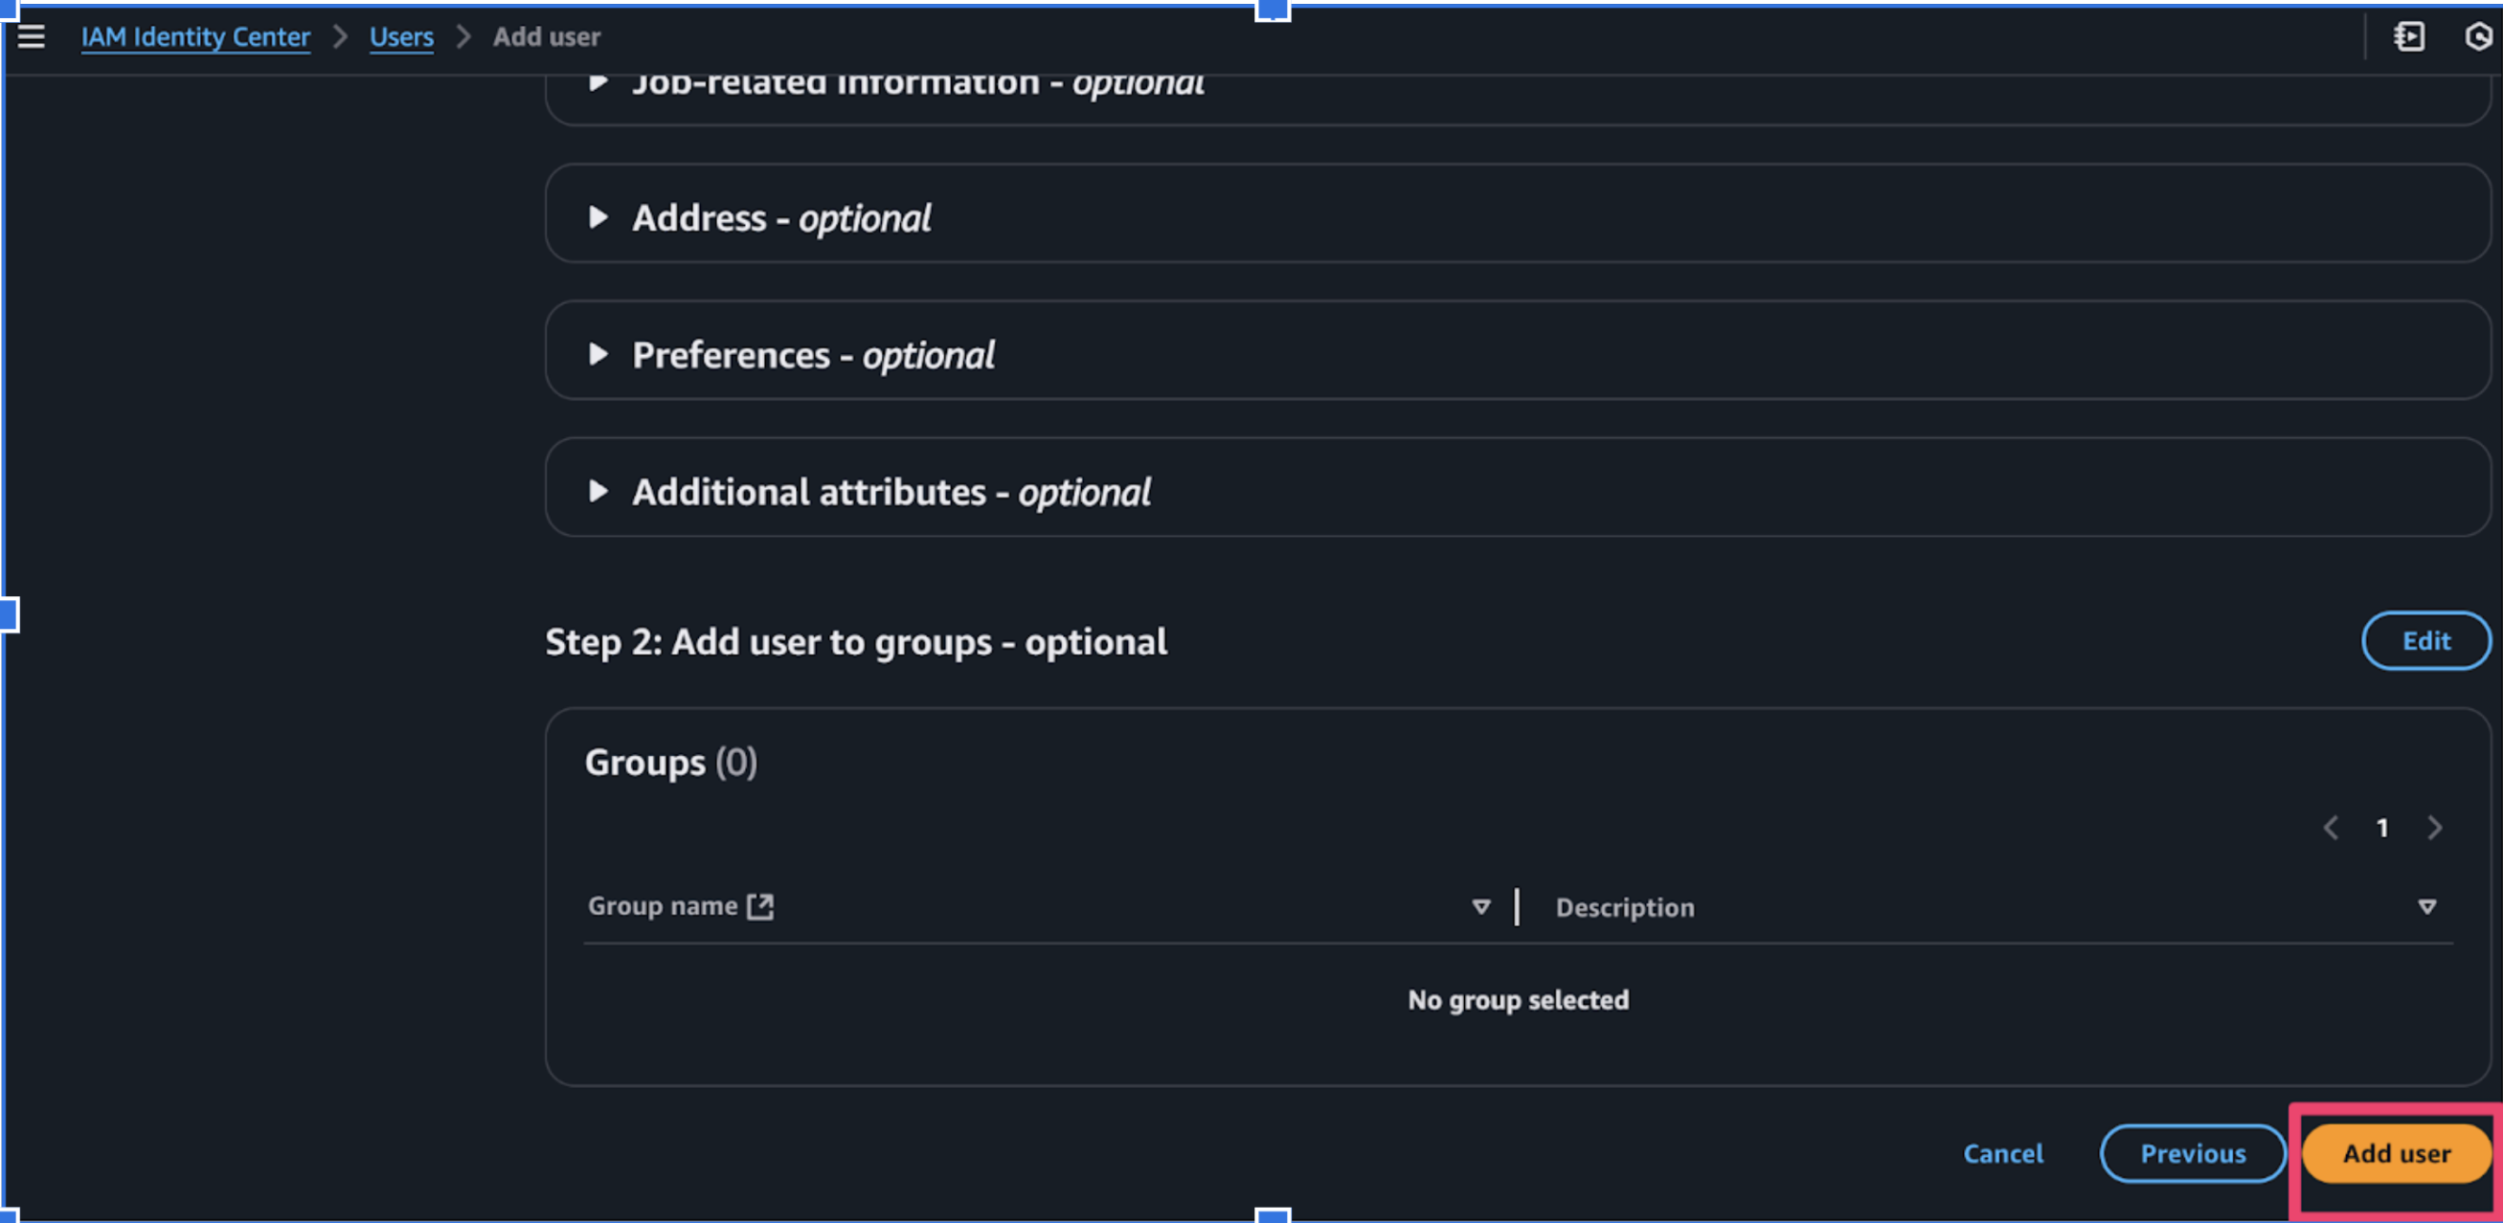Viewport: 2503px width, 1223px height.
Task: Click the Edit button for Step 2
Action: coord(2425,641)
